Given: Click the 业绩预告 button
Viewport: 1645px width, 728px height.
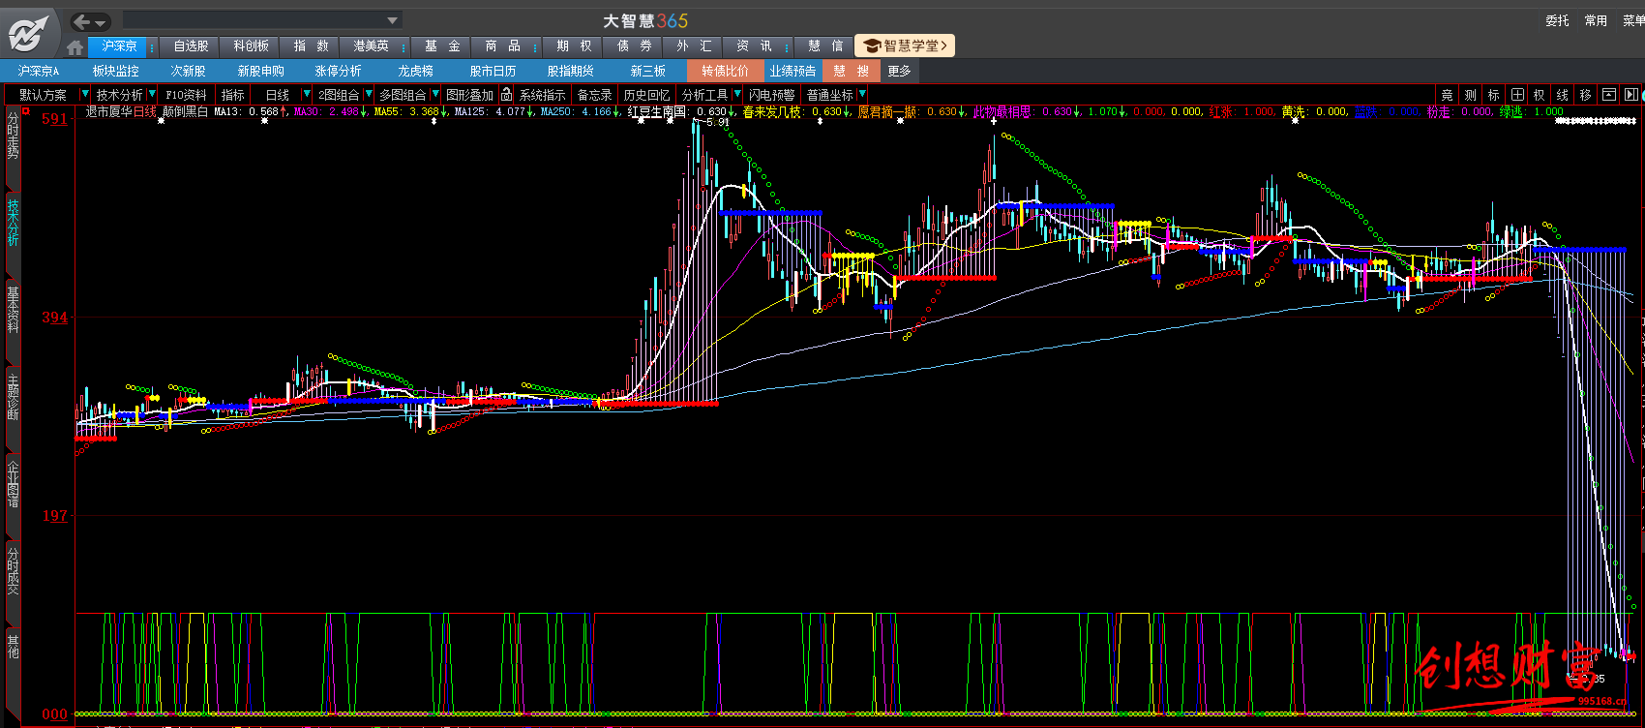Looking at the screenshot, I should point(793,72).
